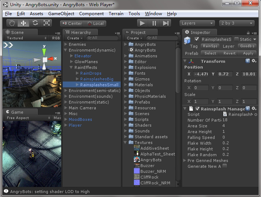Open the Static options dropdown arrow

point(255,39)
